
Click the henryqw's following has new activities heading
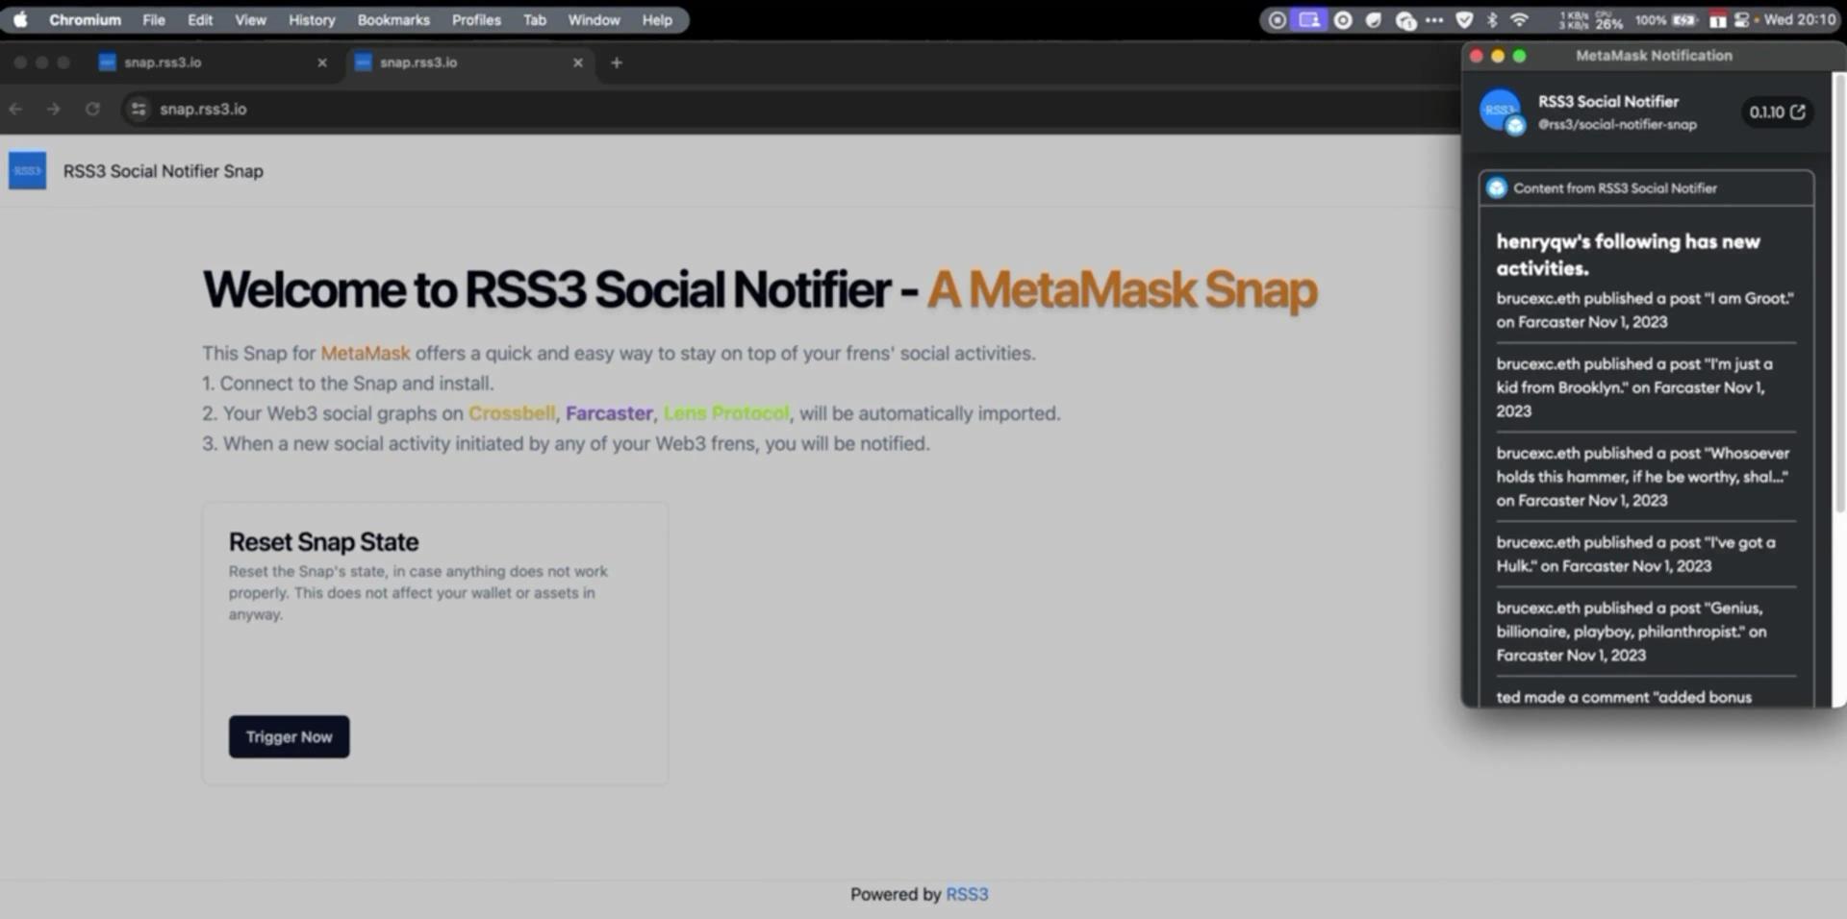coord(1628,255)
